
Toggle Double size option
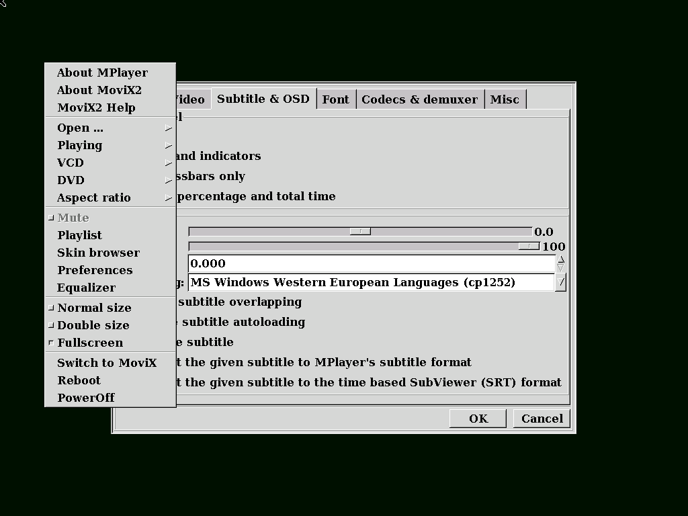(x=110, y=326)
